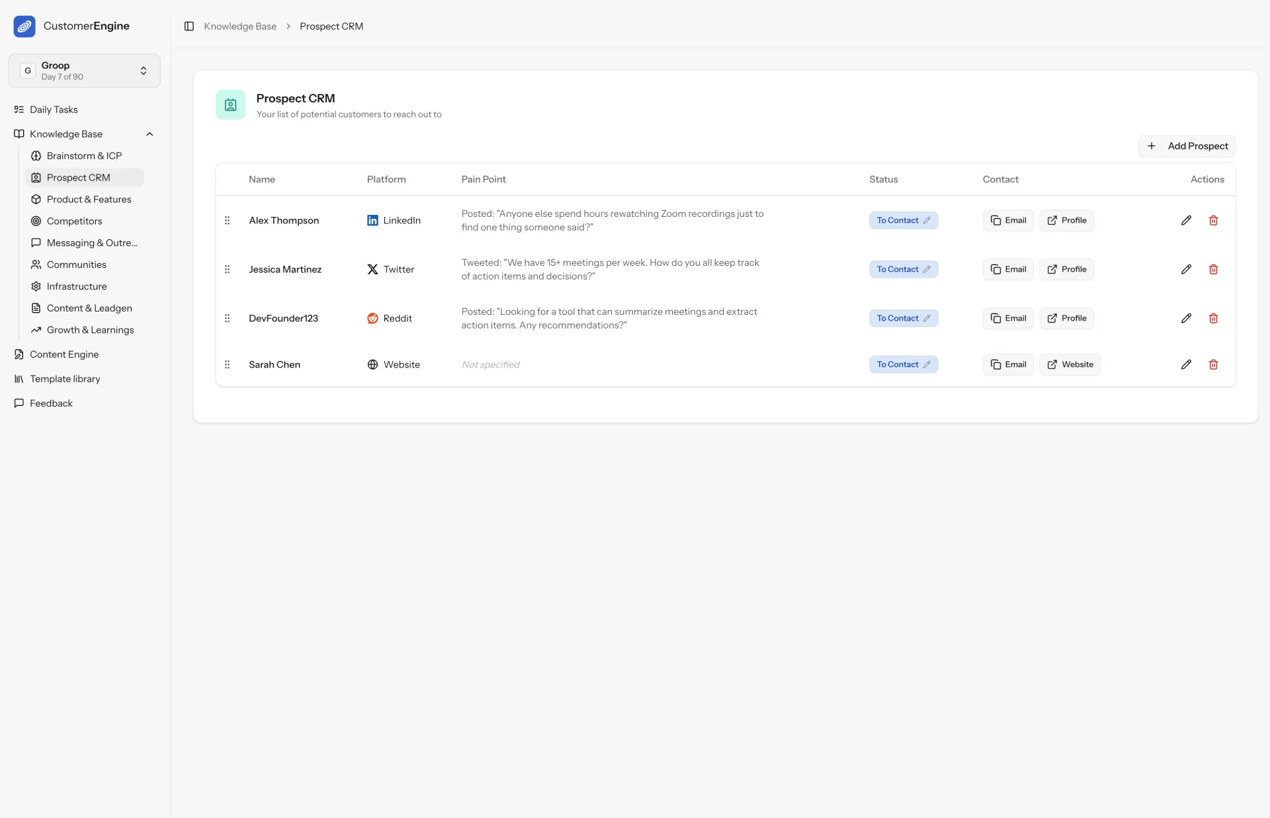Viewport: 1270px width, 818px height.
Task: Click the Add Prospect button
Action: tap(1187, 146)
